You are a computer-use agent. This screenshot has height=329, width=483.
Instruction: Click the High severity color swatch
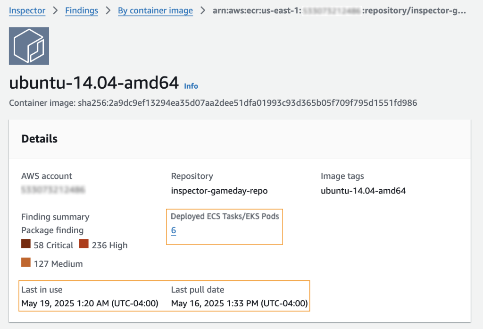[x=84, y=244]
